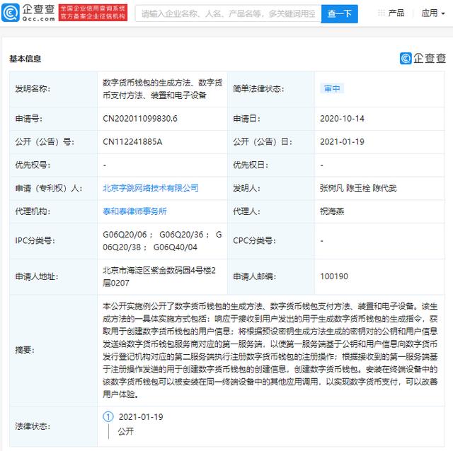The width and height of the screenshot is (453, 451).
Task: Expand the 应用 dropdown
Action: (432, 13)
